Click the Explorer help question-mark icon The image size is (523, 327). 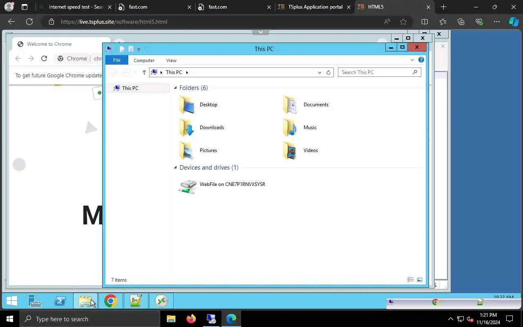[x=421, y=60]
